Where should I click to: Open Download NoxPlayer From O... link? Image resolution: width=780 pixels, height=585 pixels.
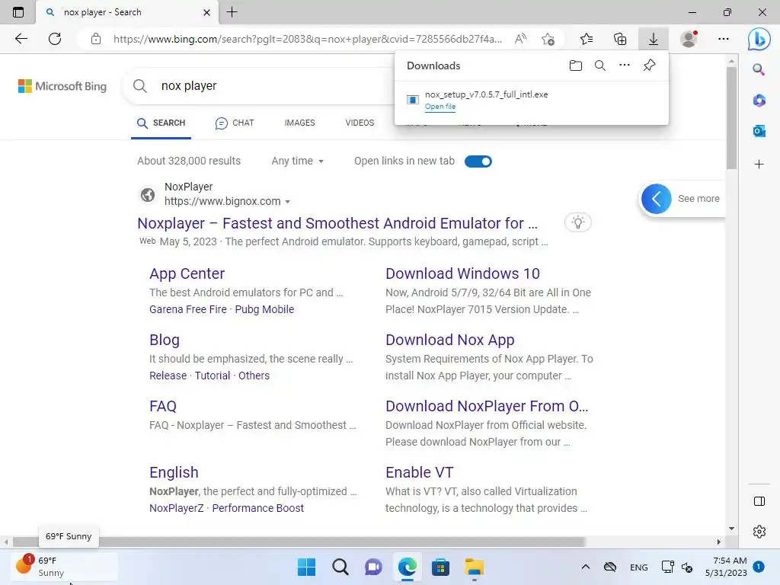tap(487, 406)
